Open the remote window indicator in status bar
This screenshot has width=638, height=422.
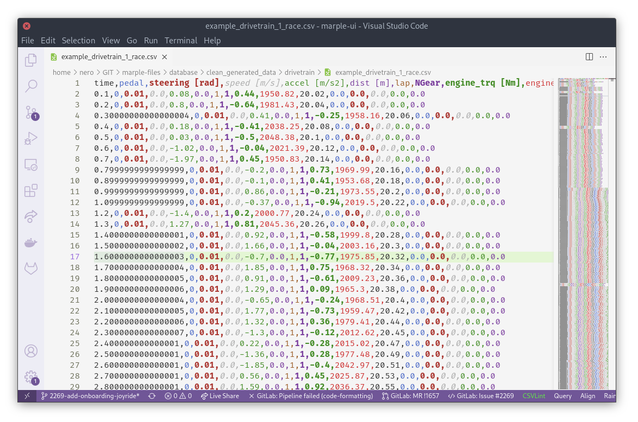point(27,396)
